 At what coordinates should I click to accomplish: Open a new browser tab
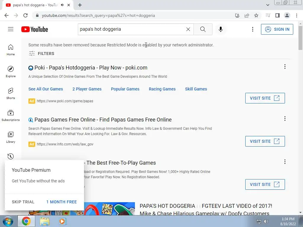[80, 5]
